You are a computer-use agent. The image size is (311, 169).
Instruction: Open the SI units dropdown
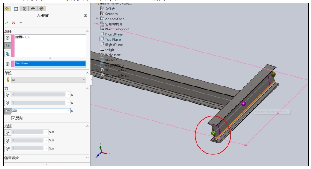tap(49, 79)
